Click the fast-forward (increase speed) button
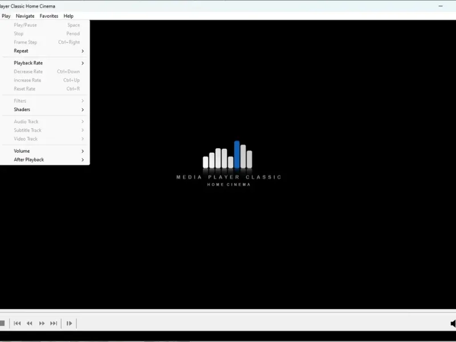The height and width of the screenshot is (342, 456). [x=42, y=323]
